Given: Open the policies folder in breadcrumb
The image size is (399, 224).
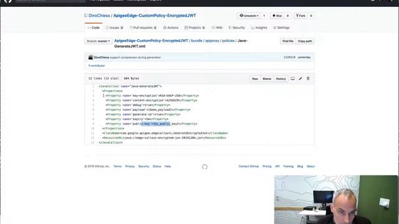Looking at the screenshot, I should (228, 40).
